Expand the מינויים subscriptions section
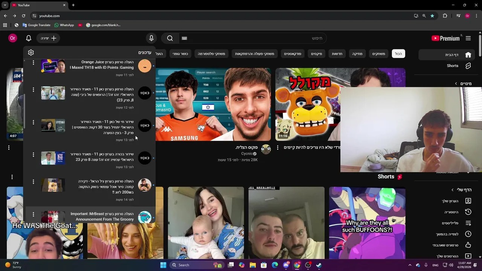 [463, 84]
